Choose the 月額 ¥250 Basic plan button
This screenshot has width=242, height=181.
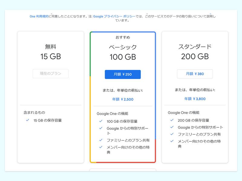pos(123,74)
